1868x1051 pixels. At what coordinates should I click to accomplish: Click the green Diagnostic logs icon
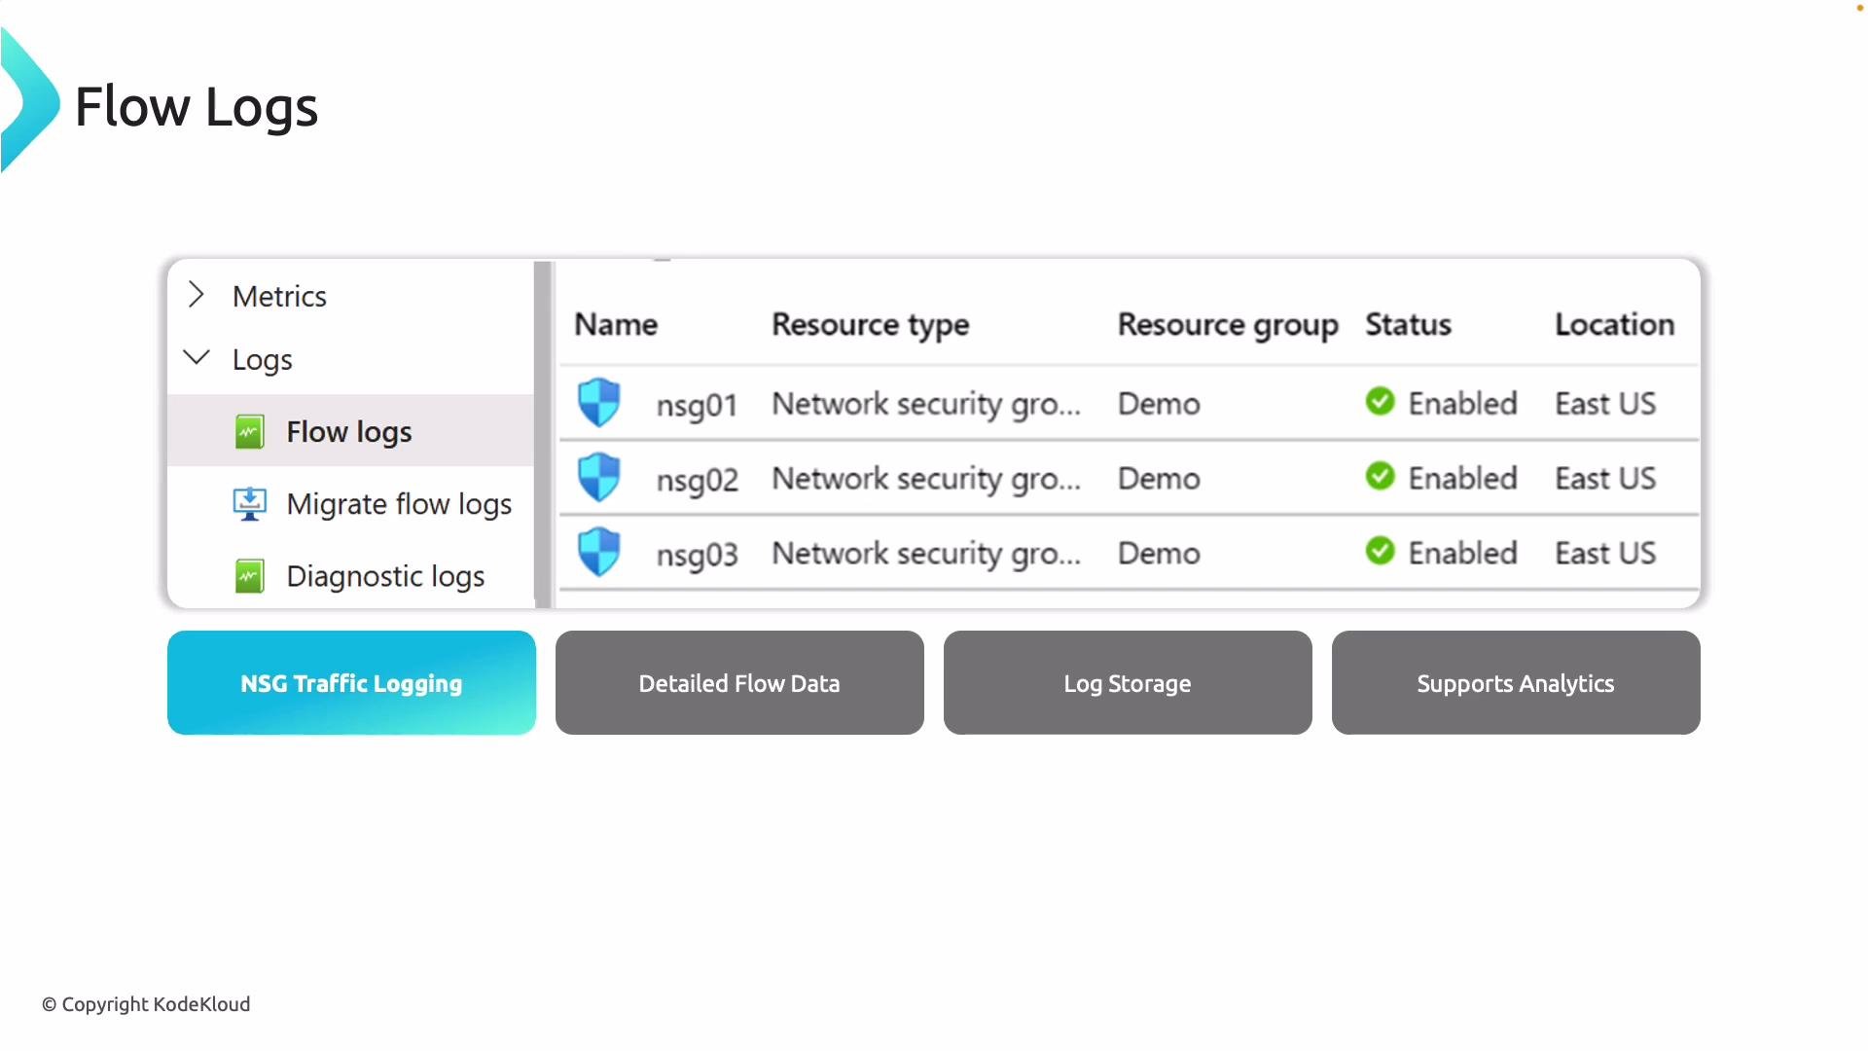coord(250,576)
